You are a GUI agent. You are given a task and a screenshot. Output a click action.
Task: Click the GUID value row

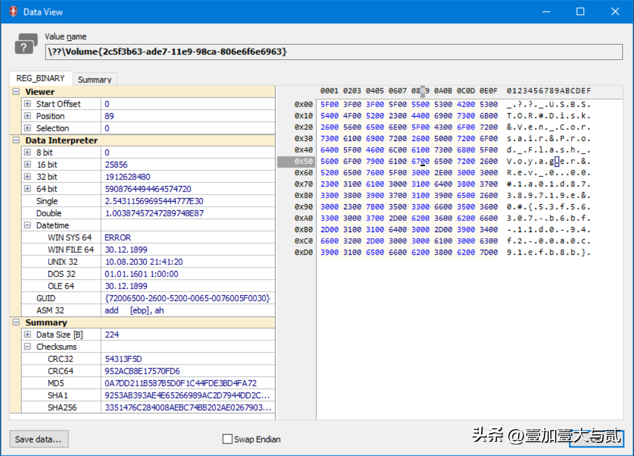pos(187,298)
